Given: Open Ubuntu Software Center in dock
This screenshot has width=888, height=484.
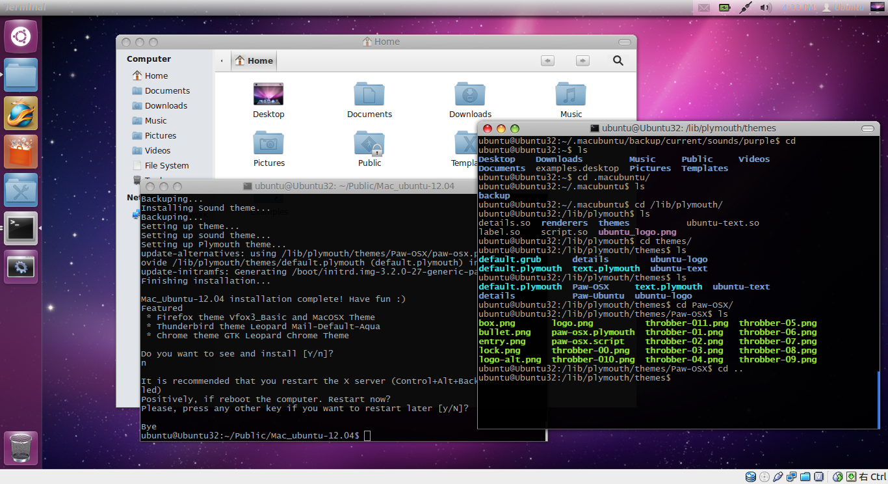Looking at the screenshot, I should click(x=21, y=152).
